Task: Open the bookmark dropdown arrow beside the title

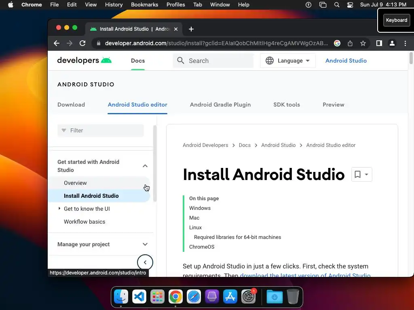Action: (x=366, y=174)
